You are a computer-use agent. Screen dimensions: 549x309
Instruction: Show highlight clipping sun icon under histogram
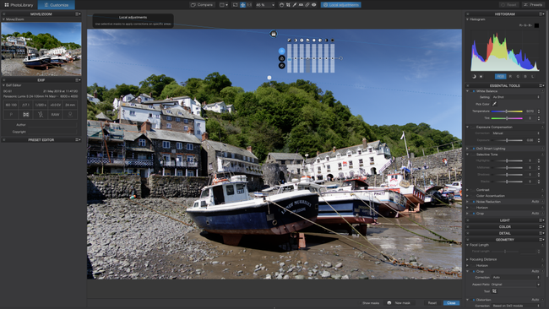click(481, 76)
